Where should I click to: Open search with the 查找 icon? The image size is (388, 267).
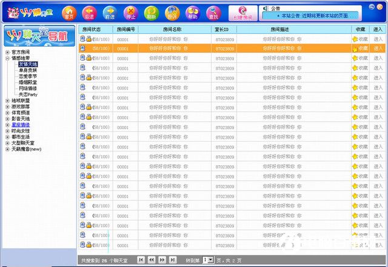coord(212,12)
